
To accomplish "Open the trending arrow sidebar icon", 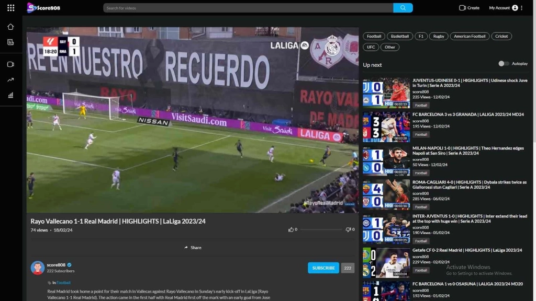I will point(10,80).
